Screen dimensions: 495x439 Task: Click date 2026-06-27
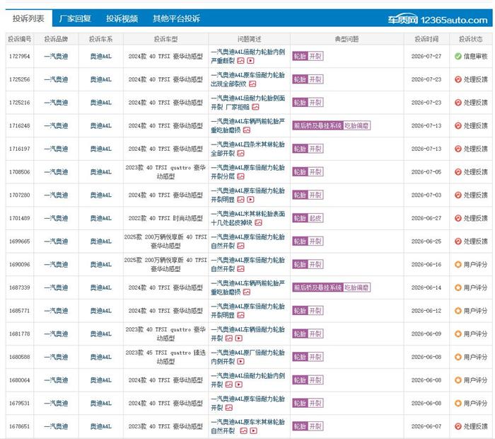[426, 218]
